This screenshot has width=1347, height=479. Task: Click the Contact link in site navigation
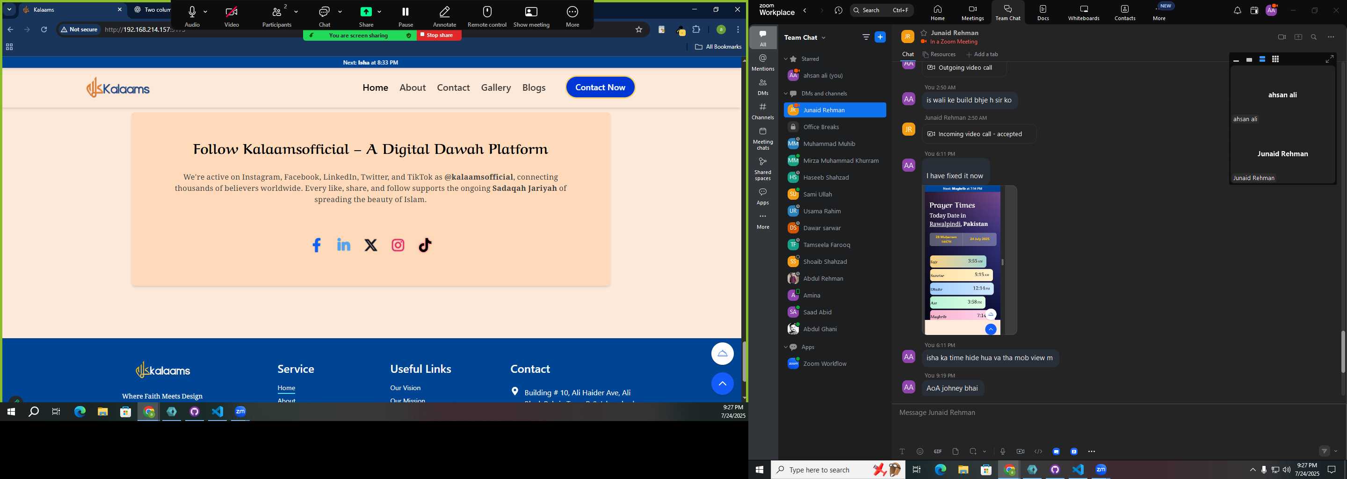coord(453,87)
